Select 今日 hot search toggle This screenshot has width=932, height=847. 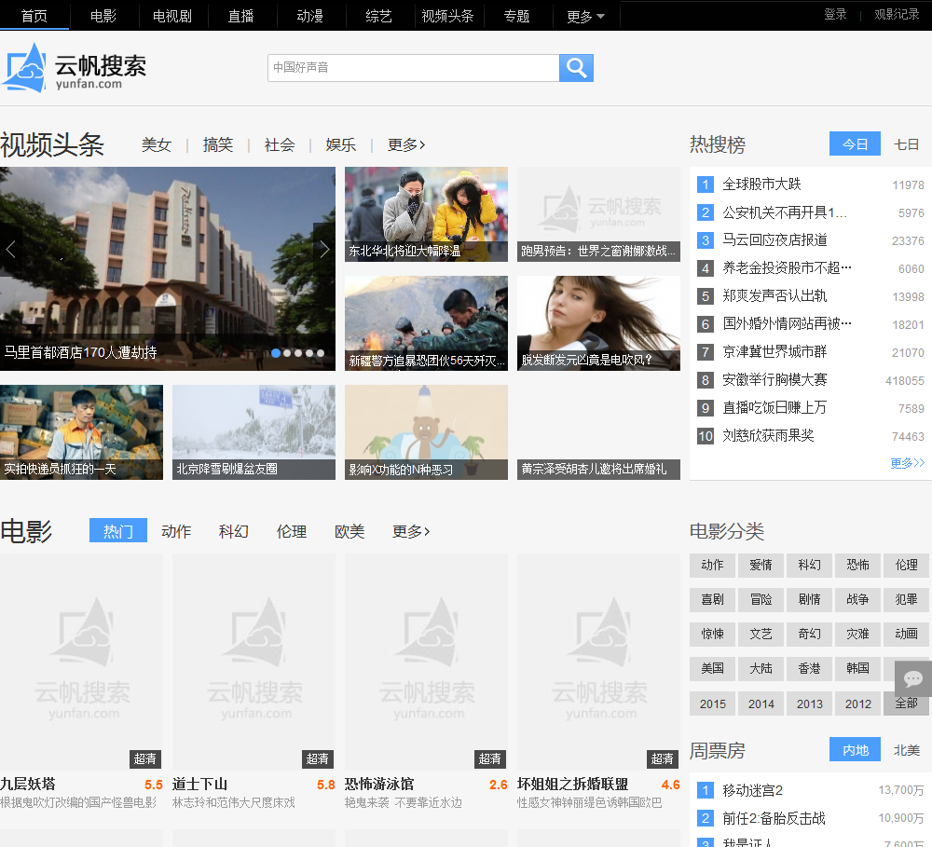855,144
